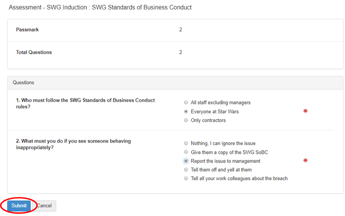Click the Total Questions label

(34, 53)
